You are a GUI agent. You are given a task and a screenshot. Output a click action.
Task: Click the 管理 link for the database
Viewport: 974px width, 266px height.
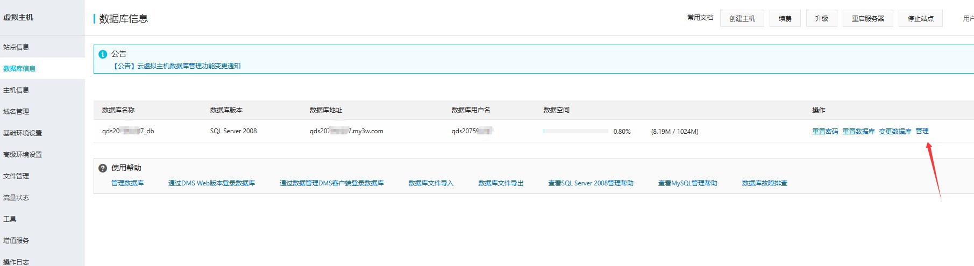pos(922,131)
